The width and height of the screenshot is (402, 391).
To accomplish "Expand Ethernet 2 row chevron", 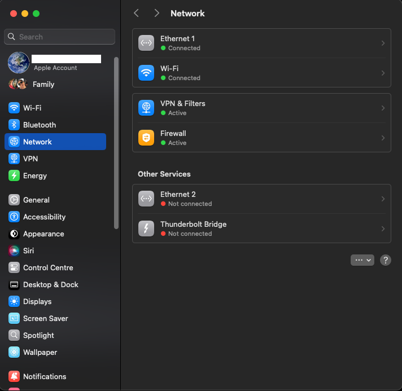I will click(383, 199).
